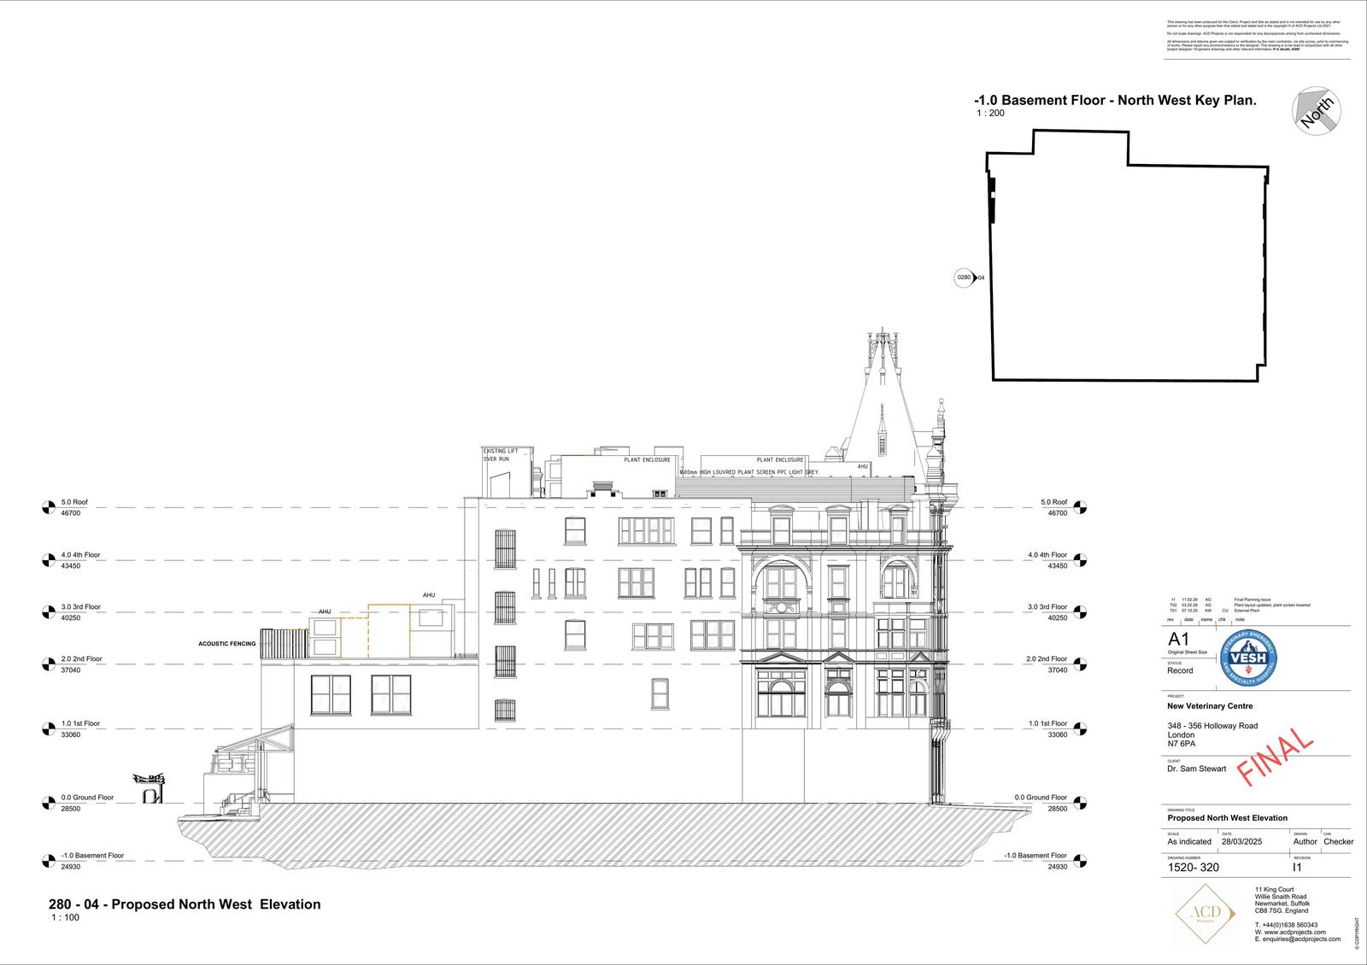The image size is (1367, 965).
Task: Click the red FINAL stamp
Action: pyautogui.click(x=1275, y=756)
